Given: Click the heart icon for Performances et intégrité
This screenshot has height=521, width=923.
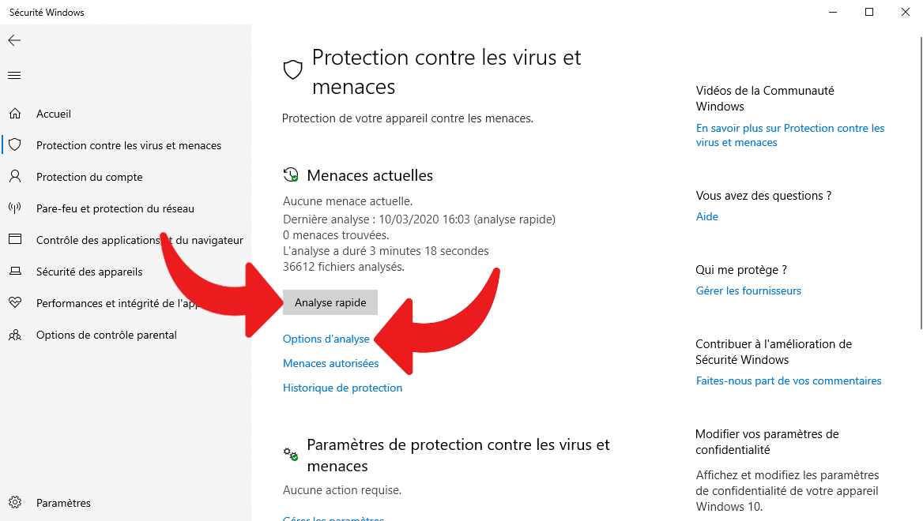Looking at the screenshot, I should click(15, 302).
